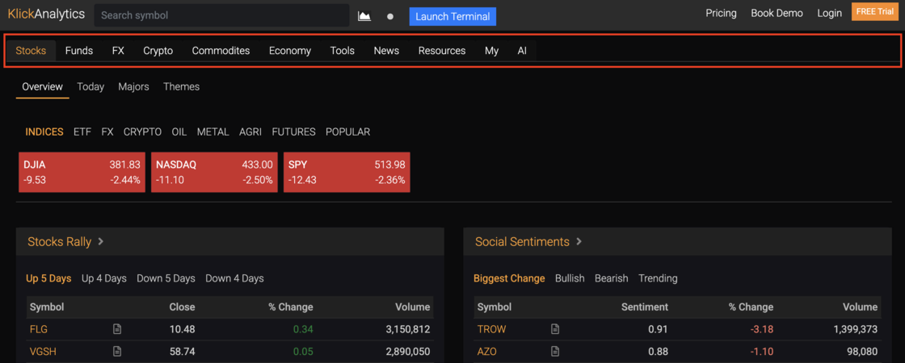
Task: Open the document icon in TROW row
Action: 555,329
